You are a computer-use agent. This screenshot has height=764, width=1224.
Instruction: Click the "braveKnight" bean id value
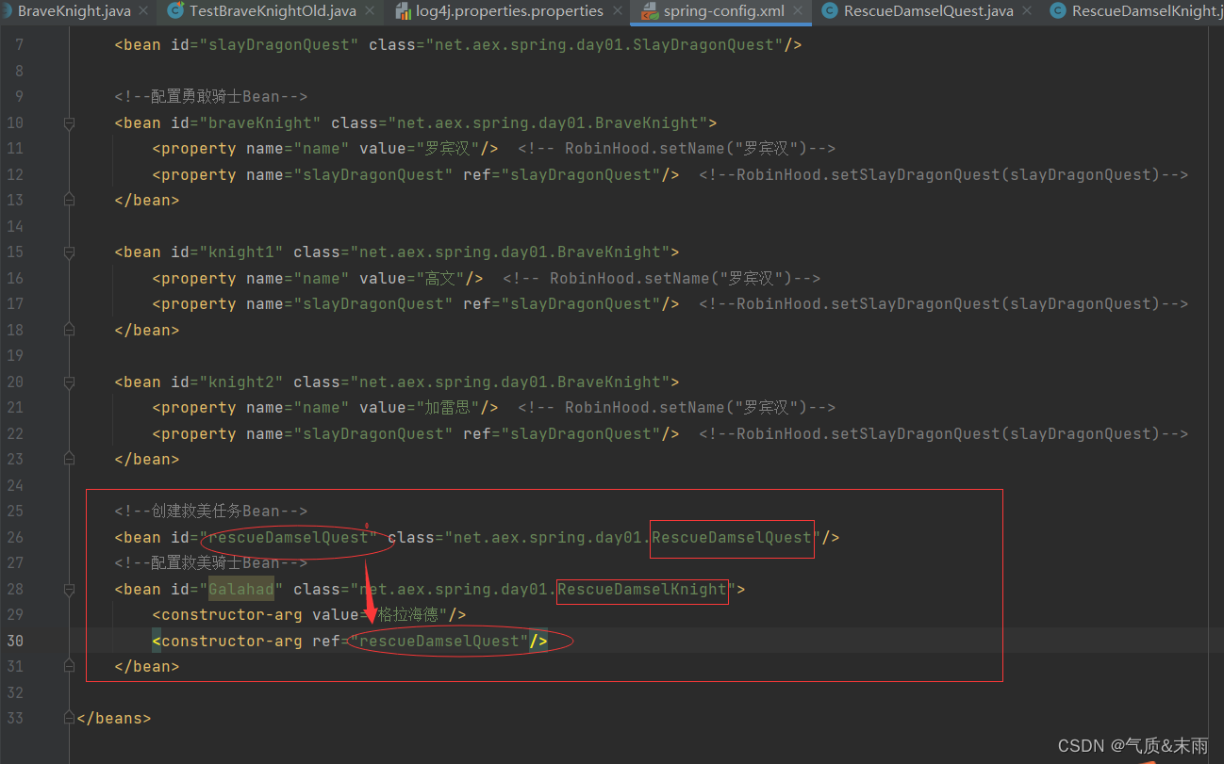[260, 122]
